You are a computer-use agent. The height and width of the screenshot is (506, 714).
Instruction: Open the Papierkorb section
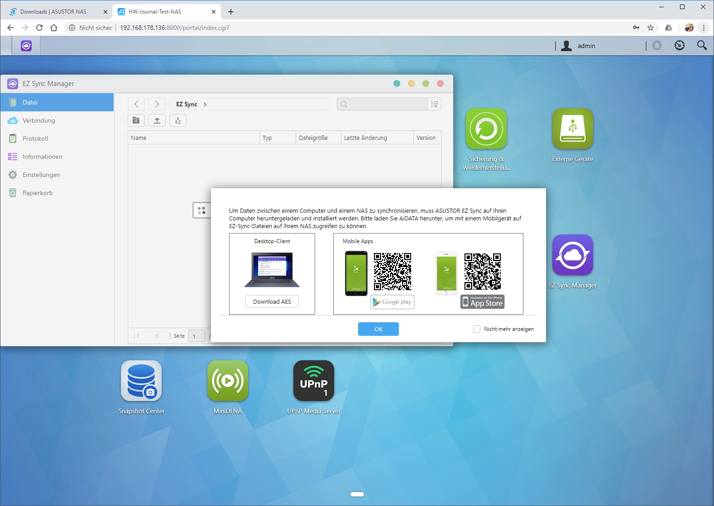57,193
